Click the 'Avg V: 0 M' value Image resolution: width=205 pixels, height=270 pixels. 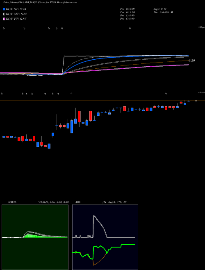point(160,9)
